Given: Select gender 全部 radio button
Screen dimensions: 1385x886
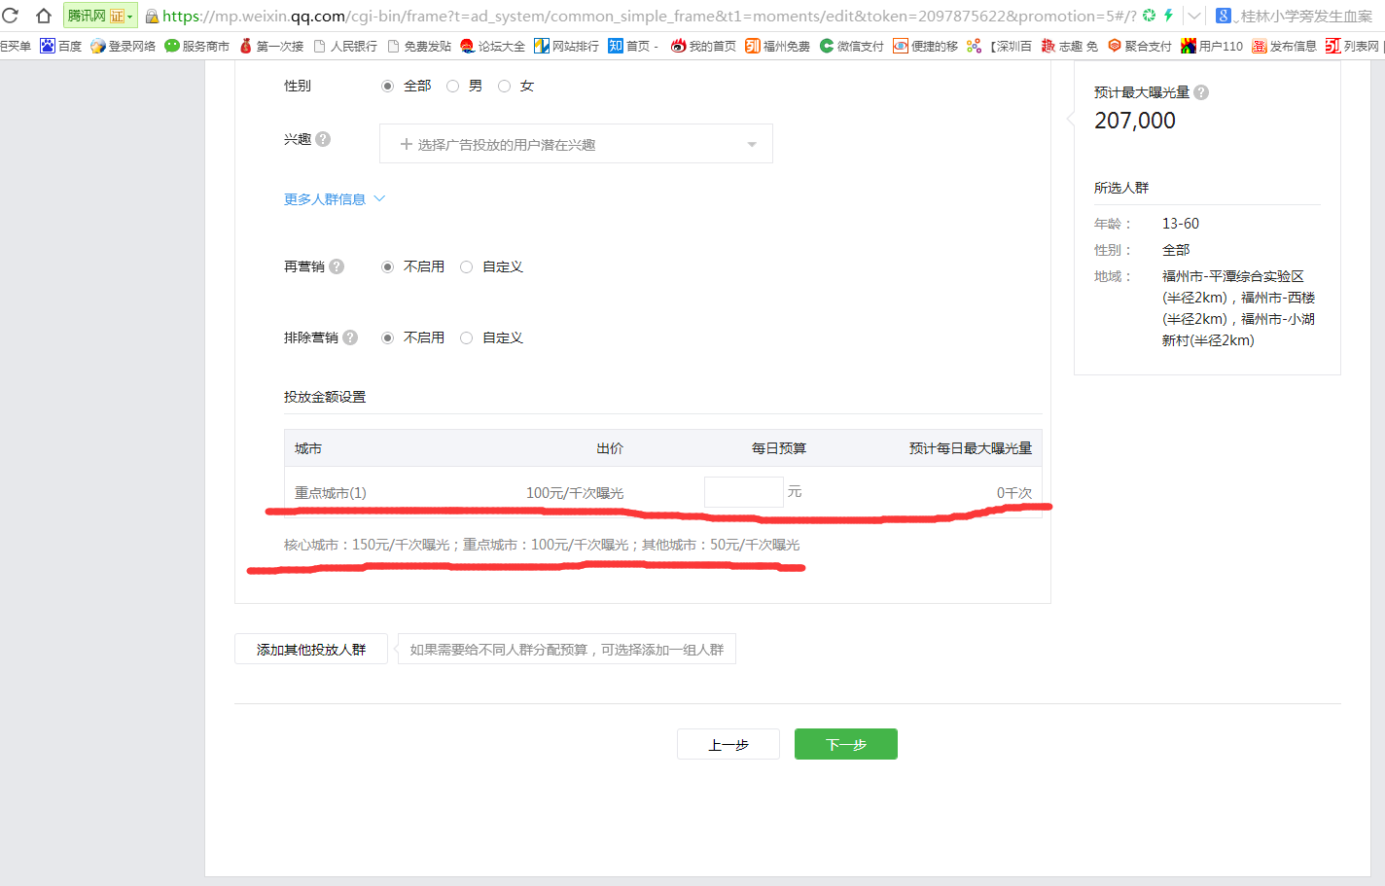Looking at the screenshot, I should (x=387, y=87).
